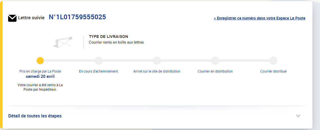Click the samedi 20 avril date
320x130 pixels.
point(40,77)
